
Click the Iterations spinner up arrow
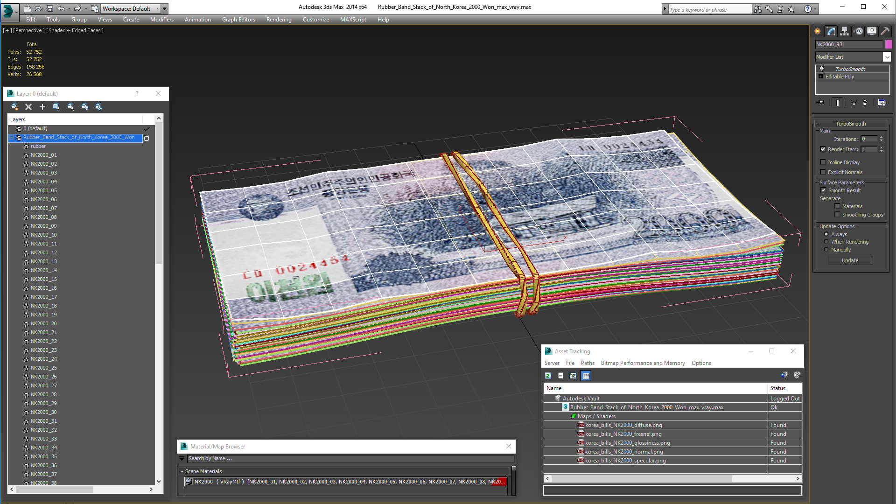[x=881, y=137]
